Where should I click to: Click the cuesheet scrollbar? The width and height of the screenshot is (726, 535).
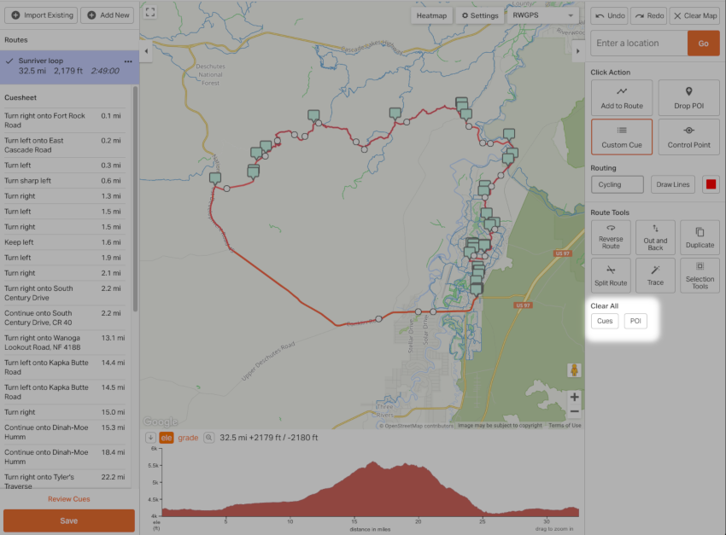tap(135, 199)
